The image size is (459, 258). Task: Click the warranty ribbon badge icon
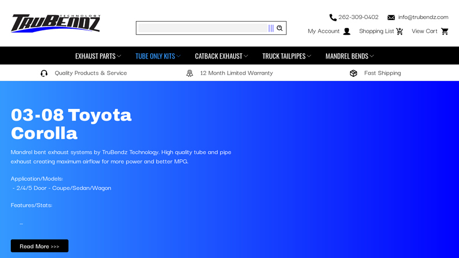190,73
